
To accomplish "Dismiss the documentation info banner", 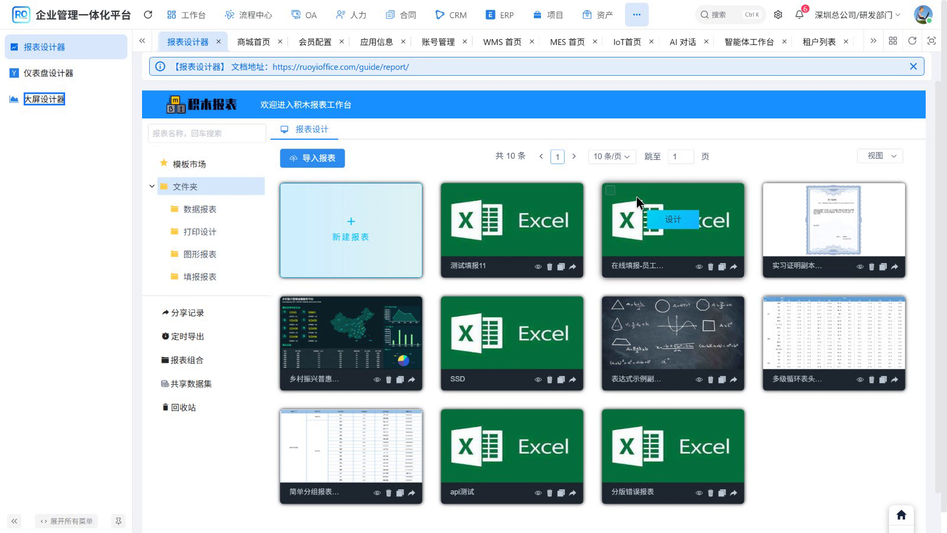I will tap(913, 66).
